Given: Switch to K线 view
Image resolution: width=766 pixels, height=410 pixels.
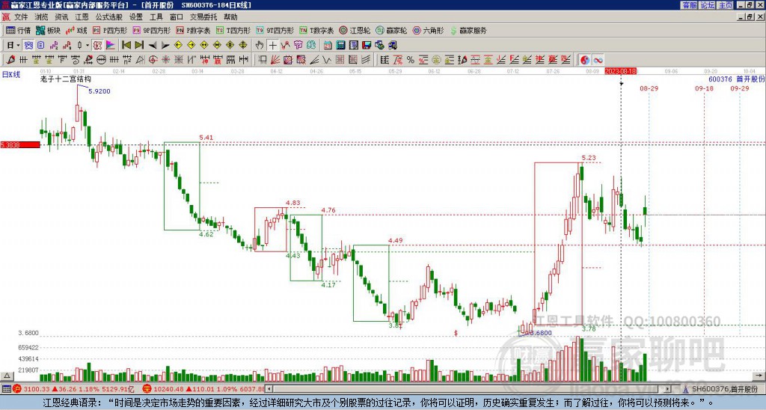Looking at the screenshot, I should [x=77, y=30].
